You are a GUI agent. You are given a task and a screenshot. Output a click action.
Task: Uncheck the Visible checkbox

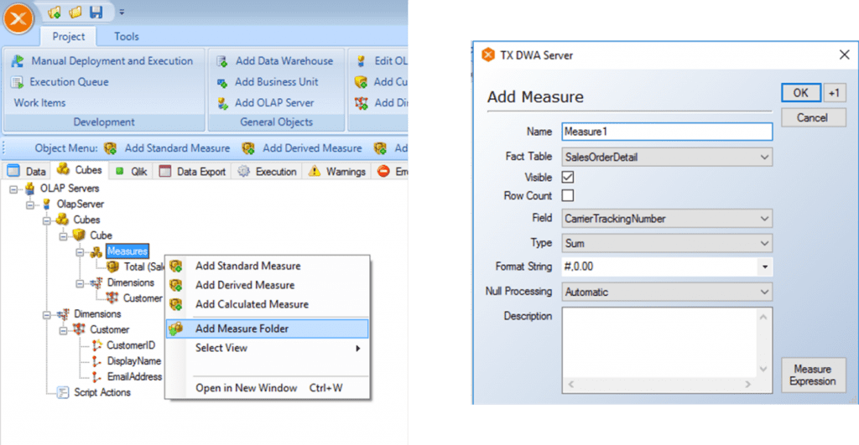click(x=568, y=178)
